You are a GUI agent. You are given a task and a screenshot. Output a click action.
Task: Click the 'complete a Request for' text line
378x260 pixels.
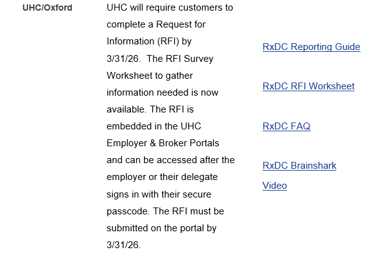click(x=156, y=25)
